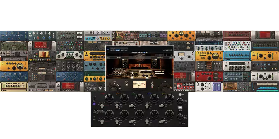
Task: Toggle the small switch left of VU meter
Action: coord(127,83)
